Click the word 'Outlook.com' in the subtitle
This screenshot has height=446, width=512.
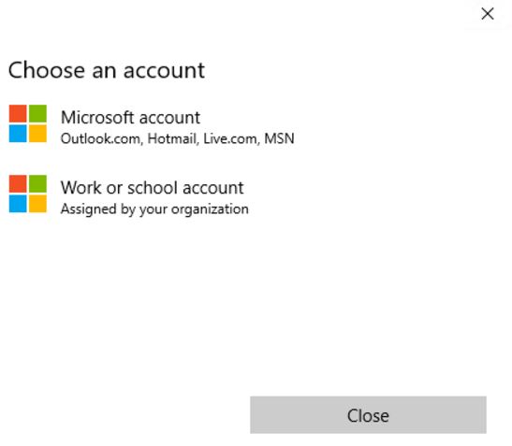[x=102, y=138]
